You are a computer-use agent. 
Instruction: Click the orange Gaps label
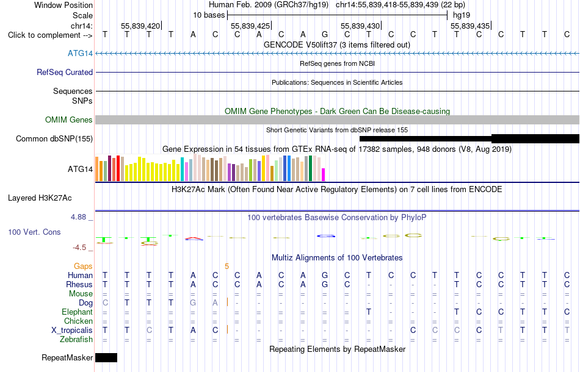[83, 266]
